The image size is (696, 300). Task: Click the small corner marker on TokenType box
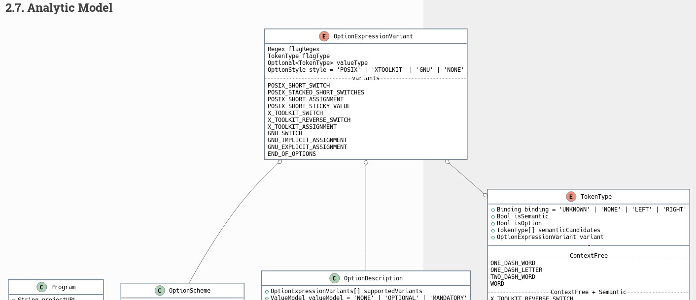485,195
